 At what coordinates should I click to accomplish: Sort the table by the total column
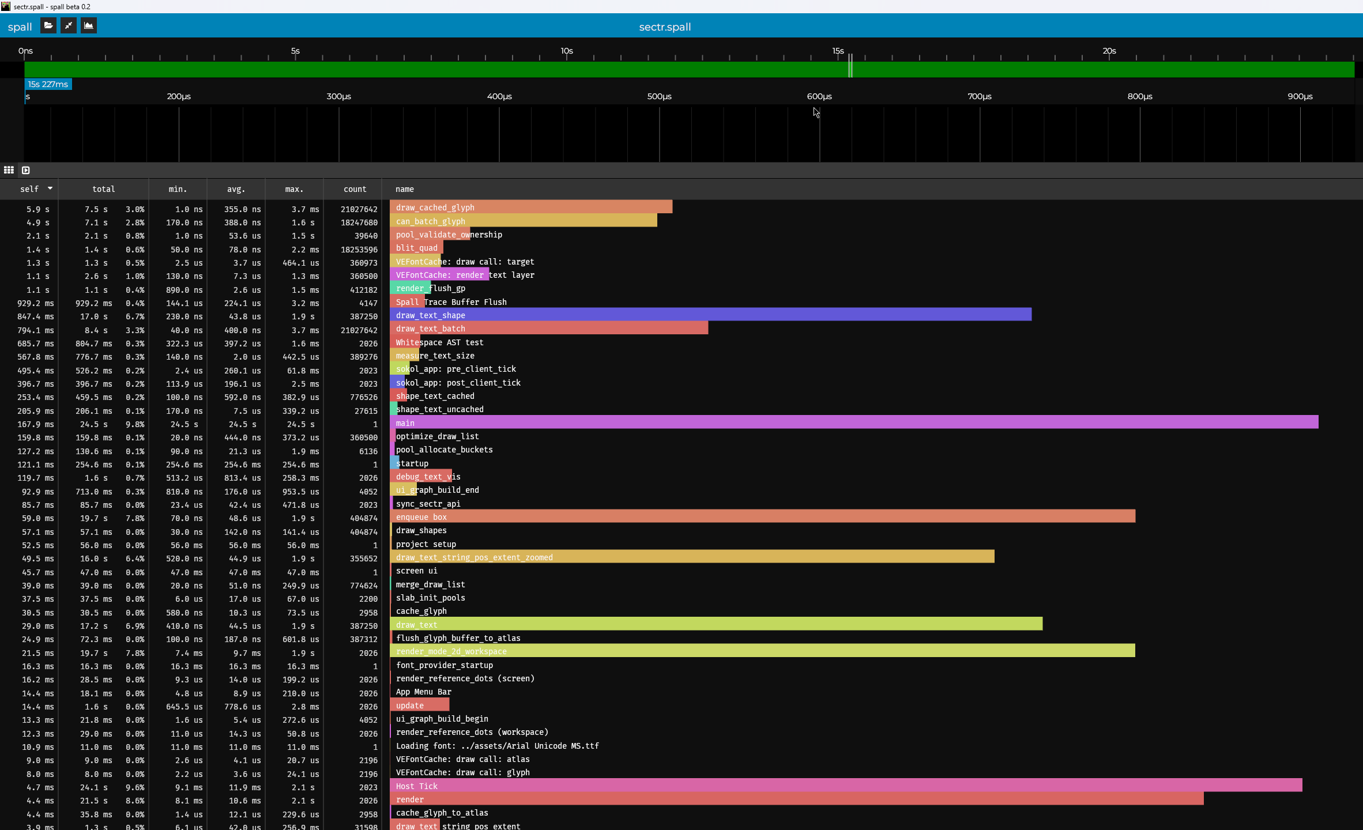[103, 189]
